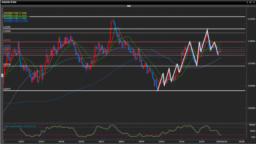Click the red 1.09936 resistance line label
Image resolution: width=256 pixels, height=144 pixels.
[x=7, y=40]
